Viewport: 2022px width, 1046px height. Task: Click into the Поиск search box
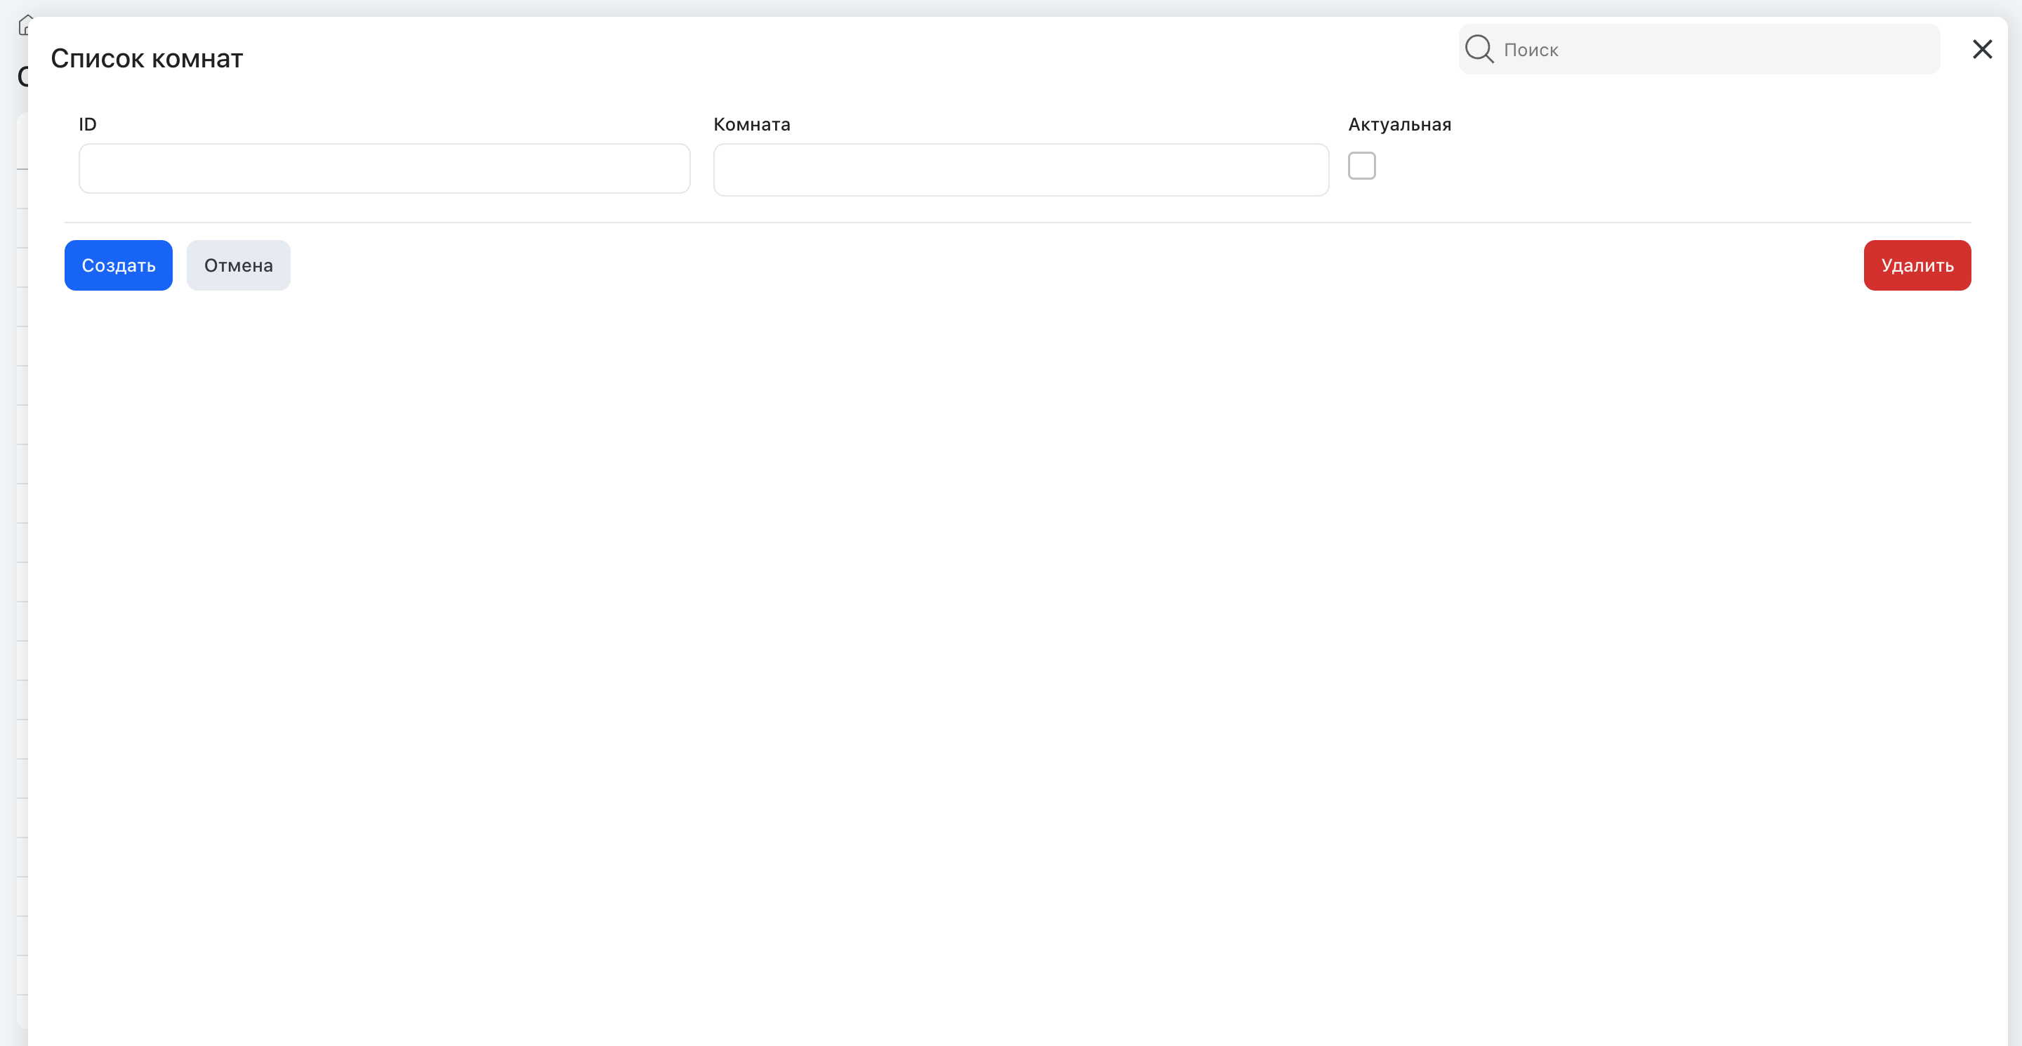[1698, 49]
